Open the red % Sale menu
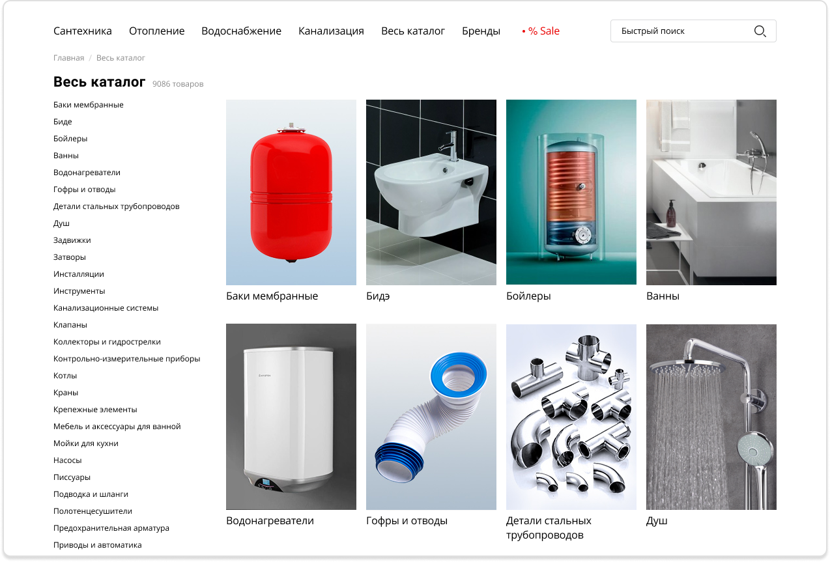The width and height of the screenshot is (830, 562). click(x=541, y=31)
